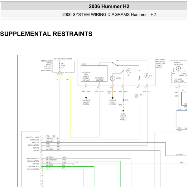The image size is (187, 187).
Task: Click pin 11 "DK BLU" wire label
Action: (49, 163)
